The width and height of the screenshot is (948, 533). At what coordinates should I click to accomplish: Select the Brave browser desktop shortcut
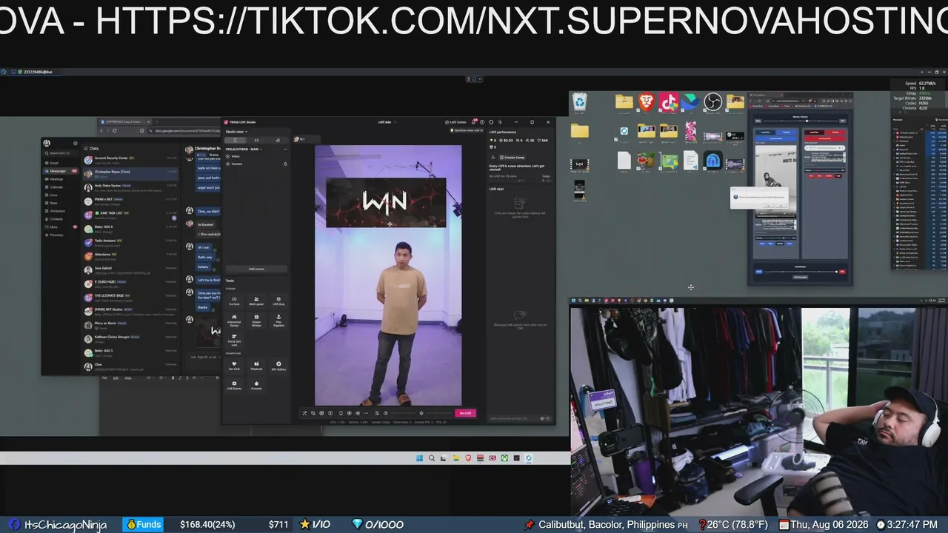647,101
